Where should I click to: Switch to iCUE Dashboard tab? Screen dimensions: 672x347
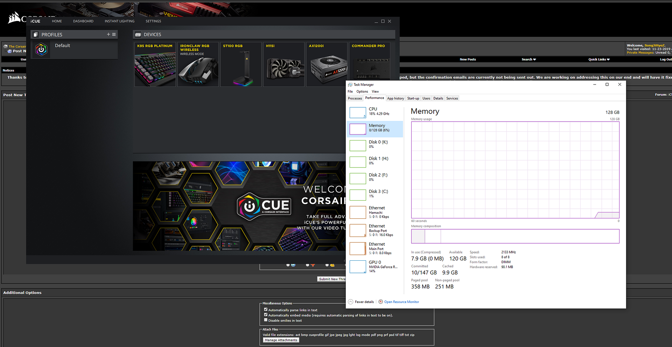[x=83, y=21]
